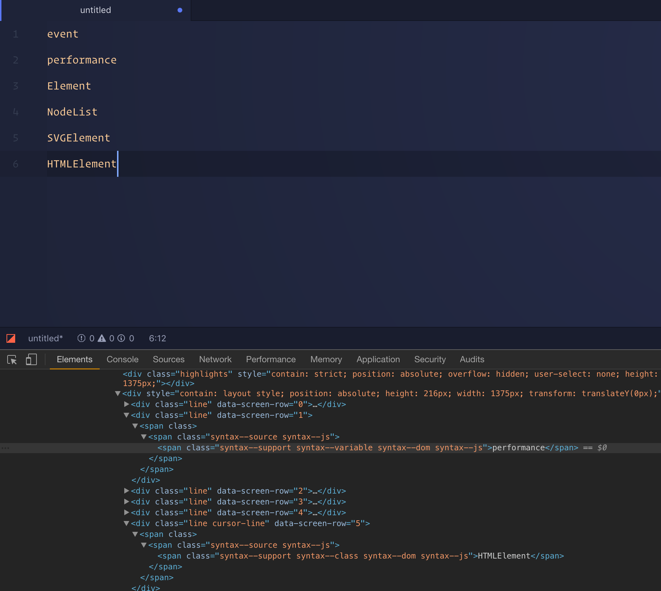The image size is (661, 591).
Task: Click line number 6 in the gutter
Action: click(x=16, y=164)
